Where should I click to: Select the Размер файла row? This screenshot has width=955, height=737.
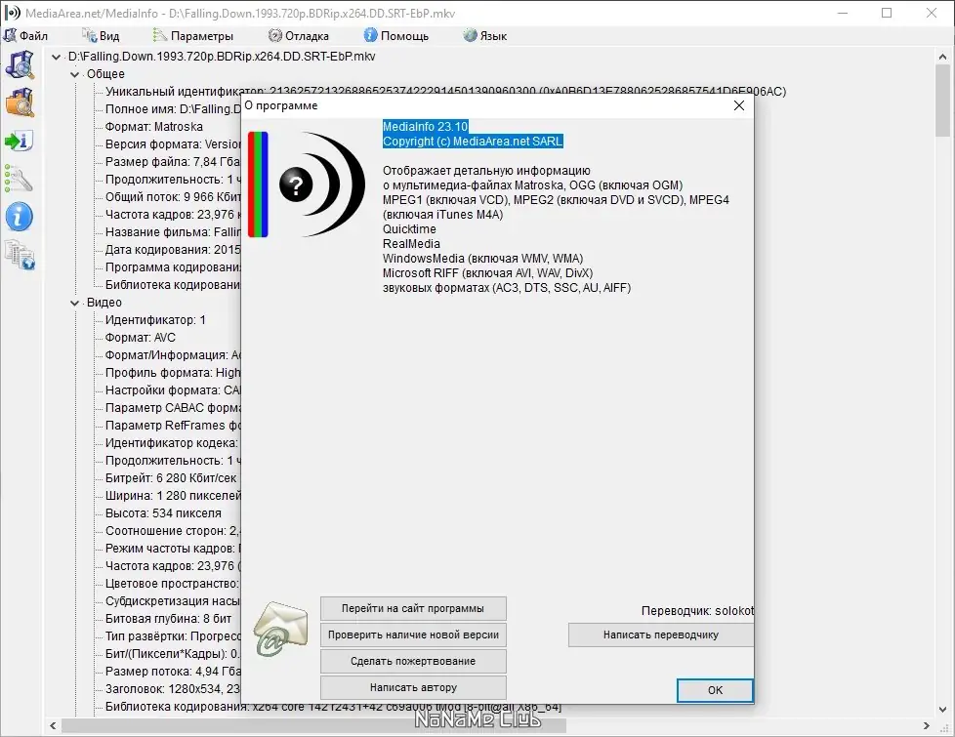pyautogui.click(x=173, y=162)
